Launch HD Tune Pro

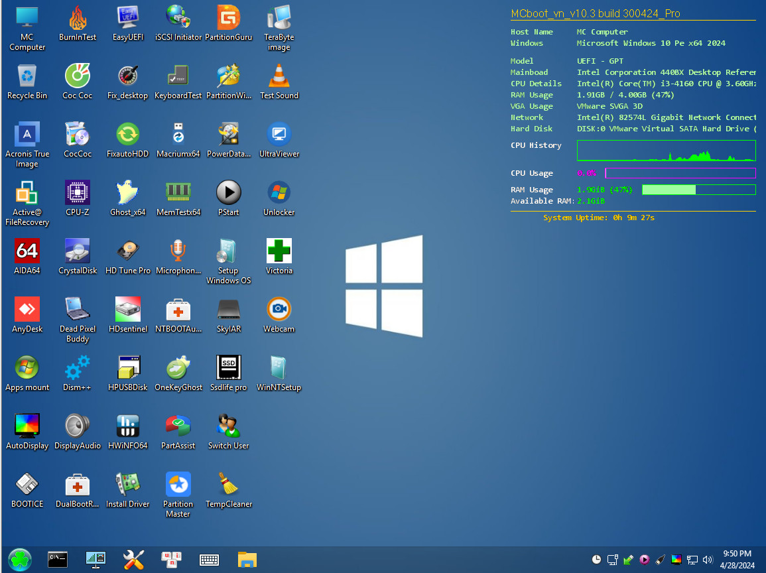pyautogui.click(x=128, y=257)
